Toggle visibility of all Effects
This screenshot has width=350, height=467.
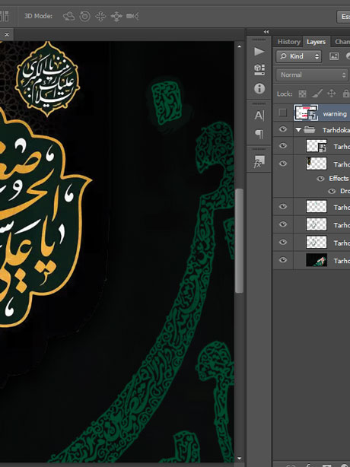tap(320, 179)
